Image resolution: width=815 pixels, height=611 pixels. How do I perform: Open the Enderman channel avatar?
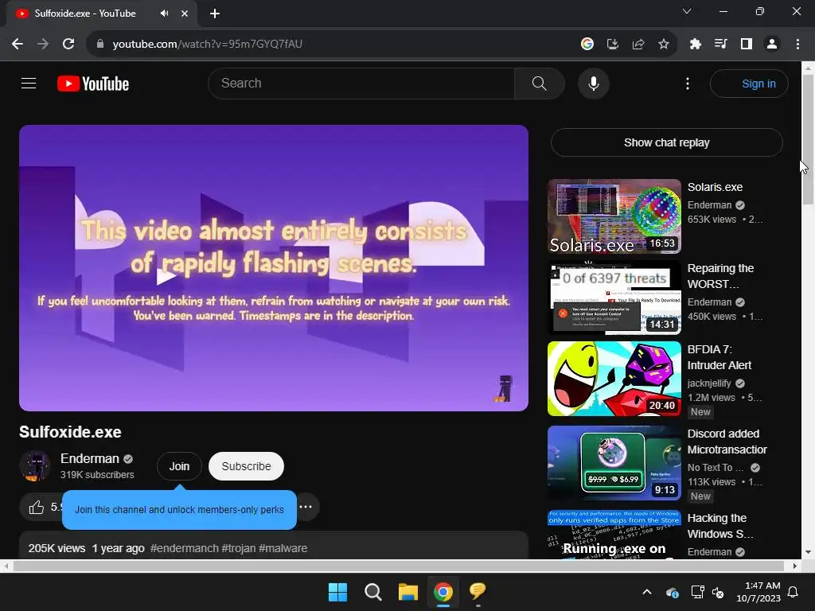coord(35,466)
